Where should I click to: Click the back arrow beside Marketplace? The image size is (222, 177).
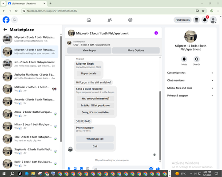tap(5, 30)
